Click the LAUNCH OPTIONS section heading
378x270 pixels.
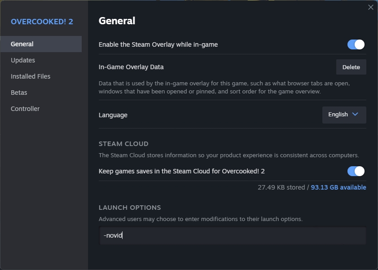coord(130,208)
